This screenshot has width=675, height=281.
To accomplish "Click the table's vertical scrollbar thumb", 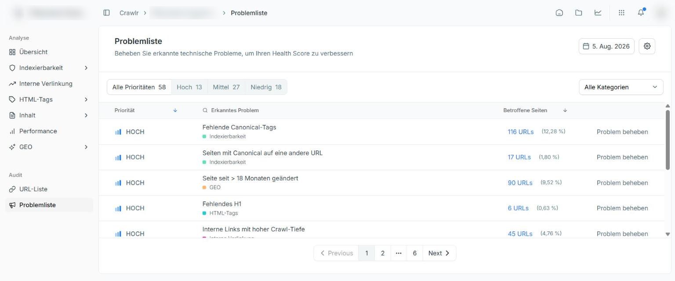I will click(668, 140).
